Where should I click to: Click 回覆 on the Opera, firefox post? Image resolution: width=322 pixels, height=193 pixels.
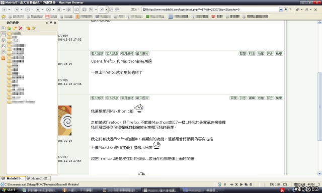(243, 54)
